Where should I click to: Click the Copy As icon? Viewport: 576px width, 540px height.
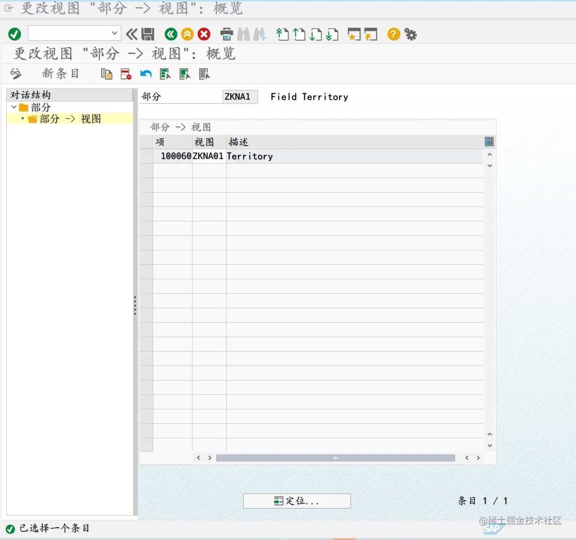coord(106,74)
